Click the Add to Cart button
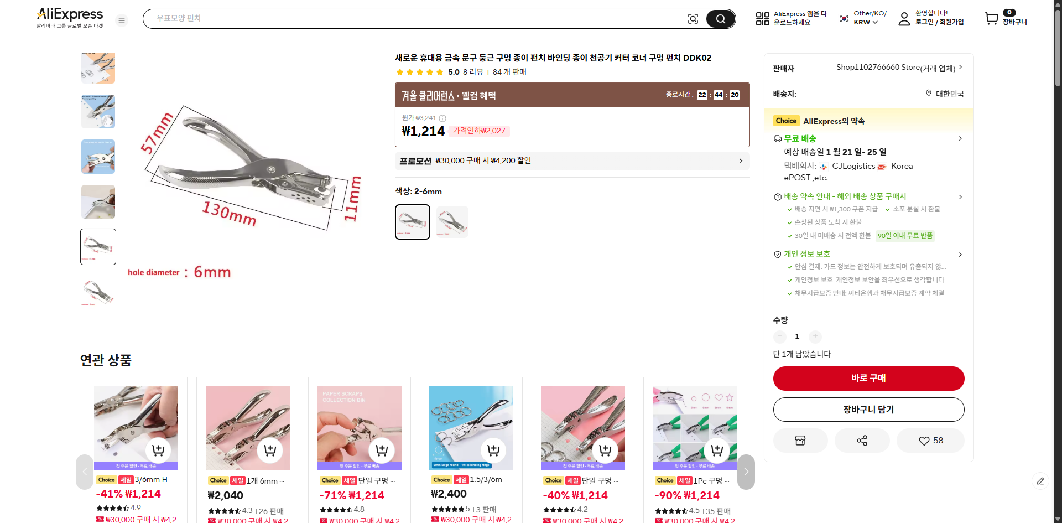Image resolution: width=1062 pixels, height=523 pixels. (868, 410)
